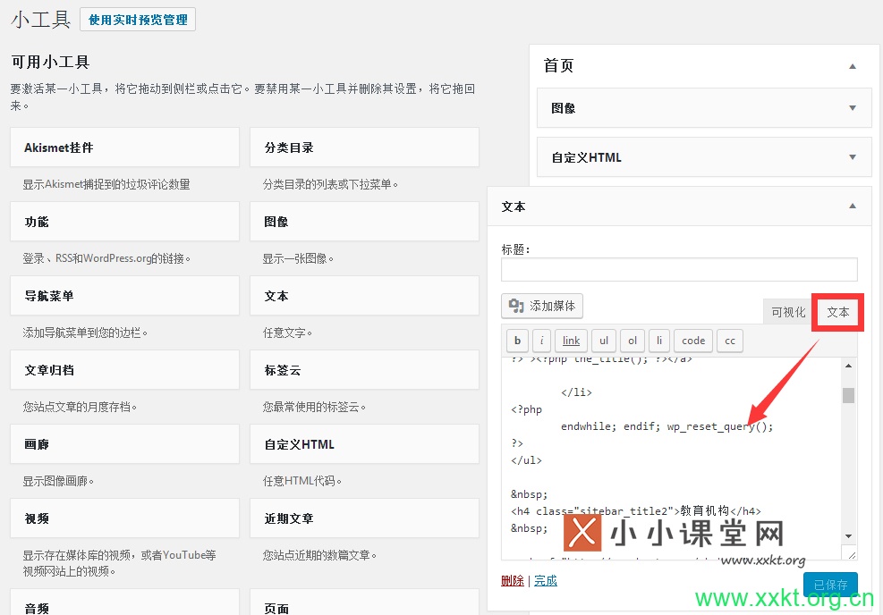The height and width of the screenshot is (615, 883).
Task: Click the code line </ul>
Action: pyautogui.click(x=526, y=460)
